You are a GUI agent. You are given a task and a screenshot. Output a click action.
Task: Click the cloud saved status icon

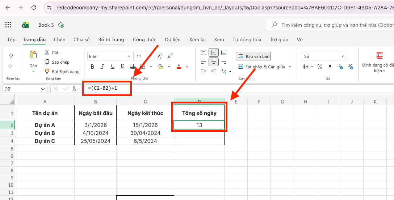pos(61,25)
